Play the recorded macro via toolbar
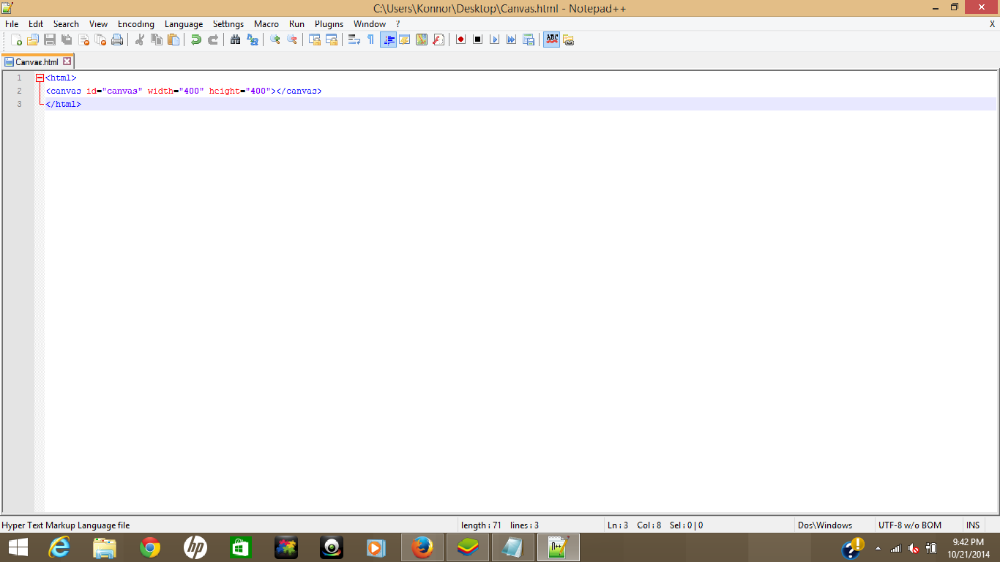 click(x=494, y=40)
